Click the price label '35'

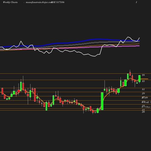point(143,81)
